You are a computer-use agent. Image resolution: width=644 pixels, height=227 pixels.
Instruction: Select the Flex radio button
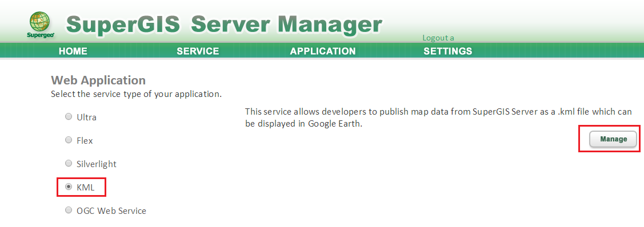coord(69,140)
